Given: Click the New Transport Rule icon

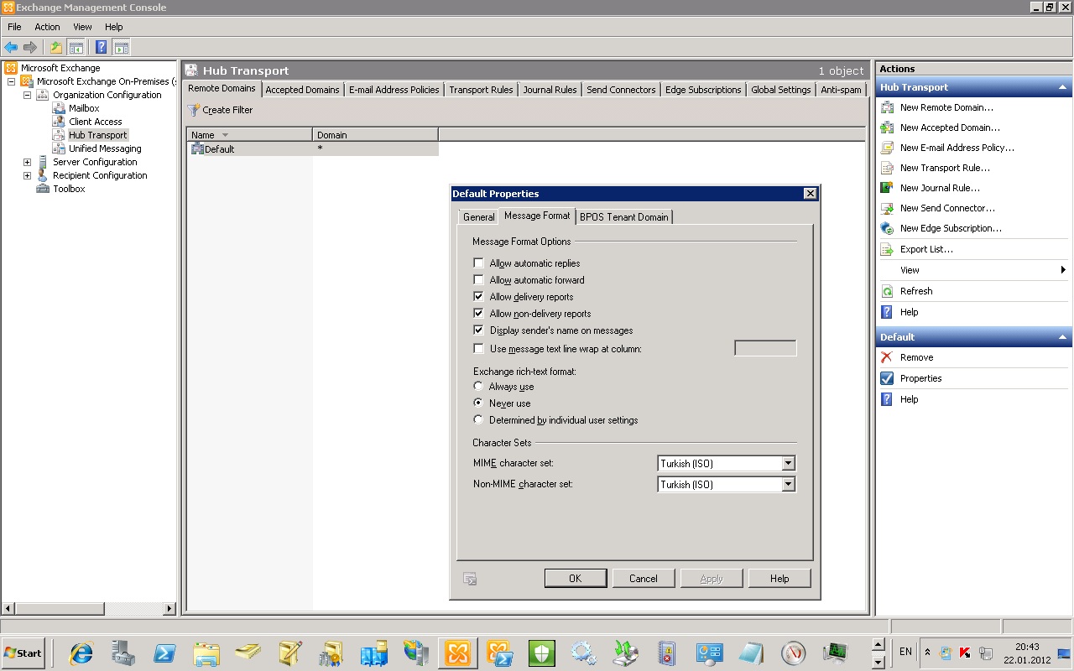Looking at the screenshot, I should pyautogui.click(x=887, y=168).
